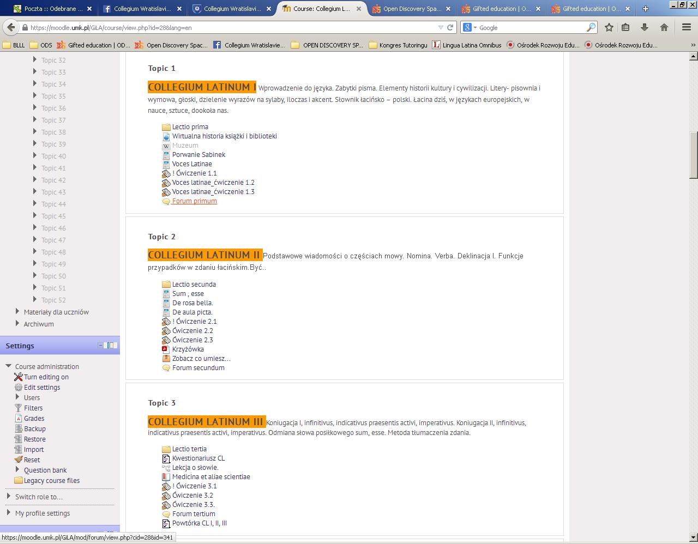Open the Kwestionariusz CL quiz icon

(x=166, y=458)
